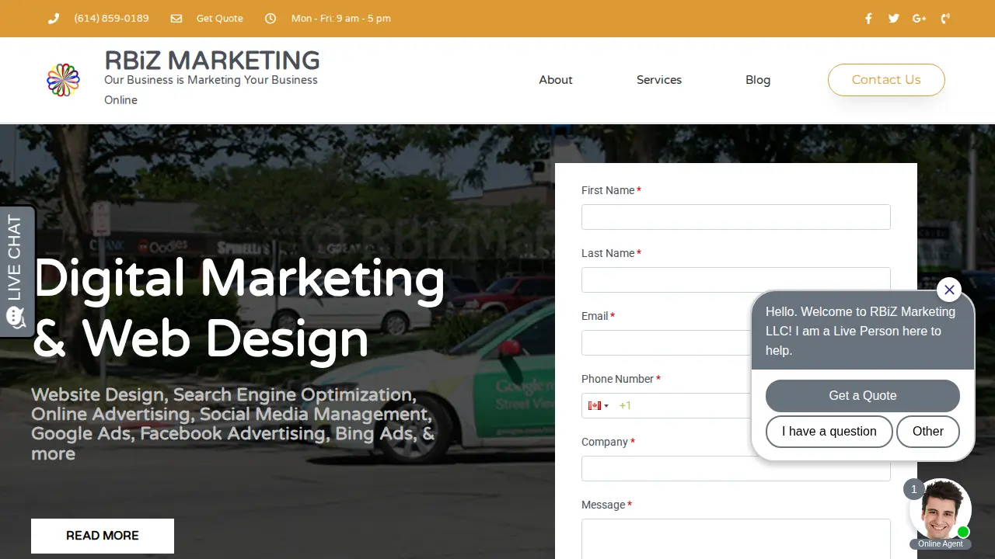Select Get a Quote in chat popup

[863, 396]
